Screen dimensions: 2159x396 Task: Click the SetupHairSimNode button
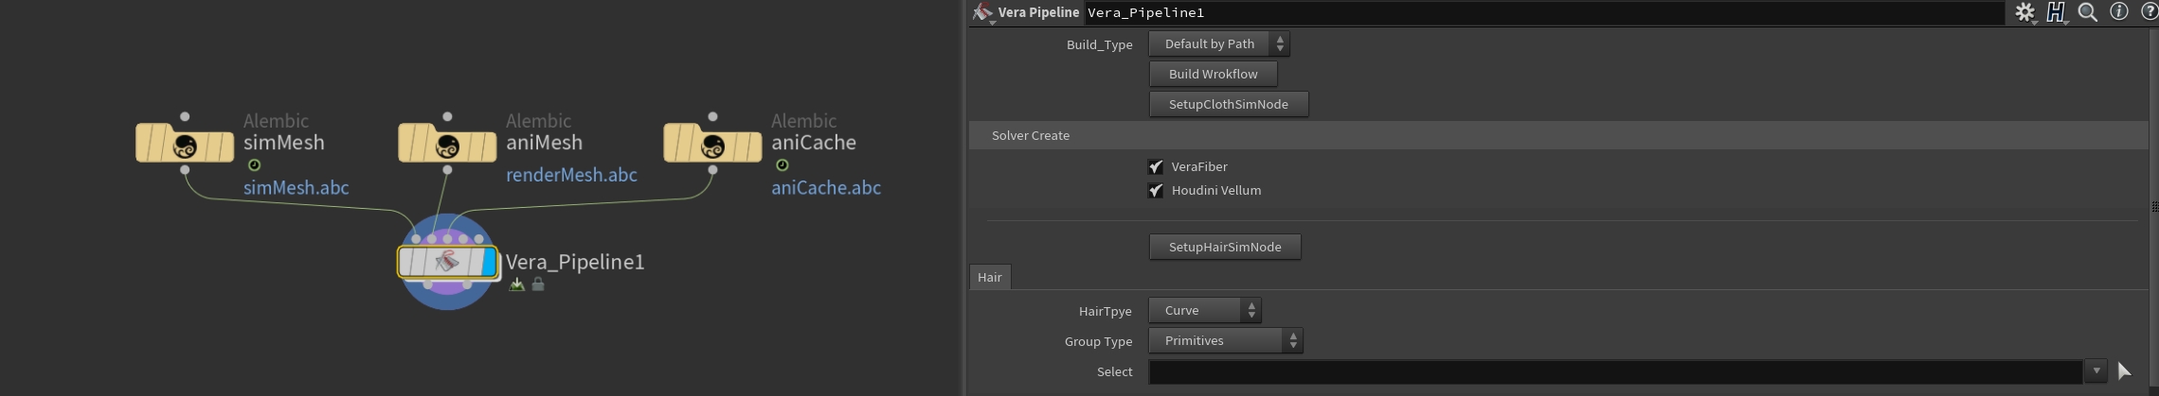coord(1225,247)
